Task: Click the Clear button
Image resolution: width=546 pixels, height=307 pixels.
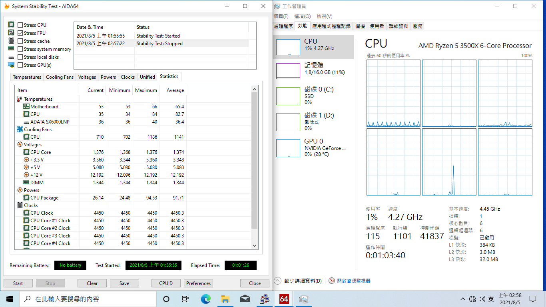Action: [x=92, y=283]
